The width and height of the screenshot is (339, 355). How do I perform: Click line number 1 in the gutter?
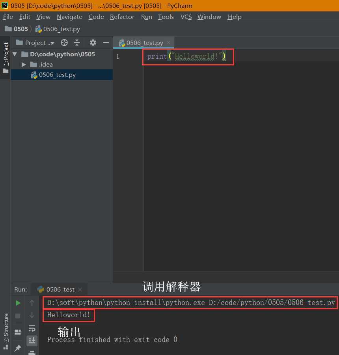[117, 56]
